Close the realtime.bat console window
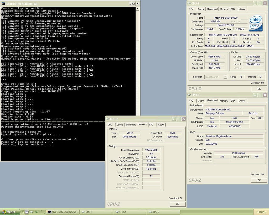This screenshot has height=215, width=269. pos(137,4)
